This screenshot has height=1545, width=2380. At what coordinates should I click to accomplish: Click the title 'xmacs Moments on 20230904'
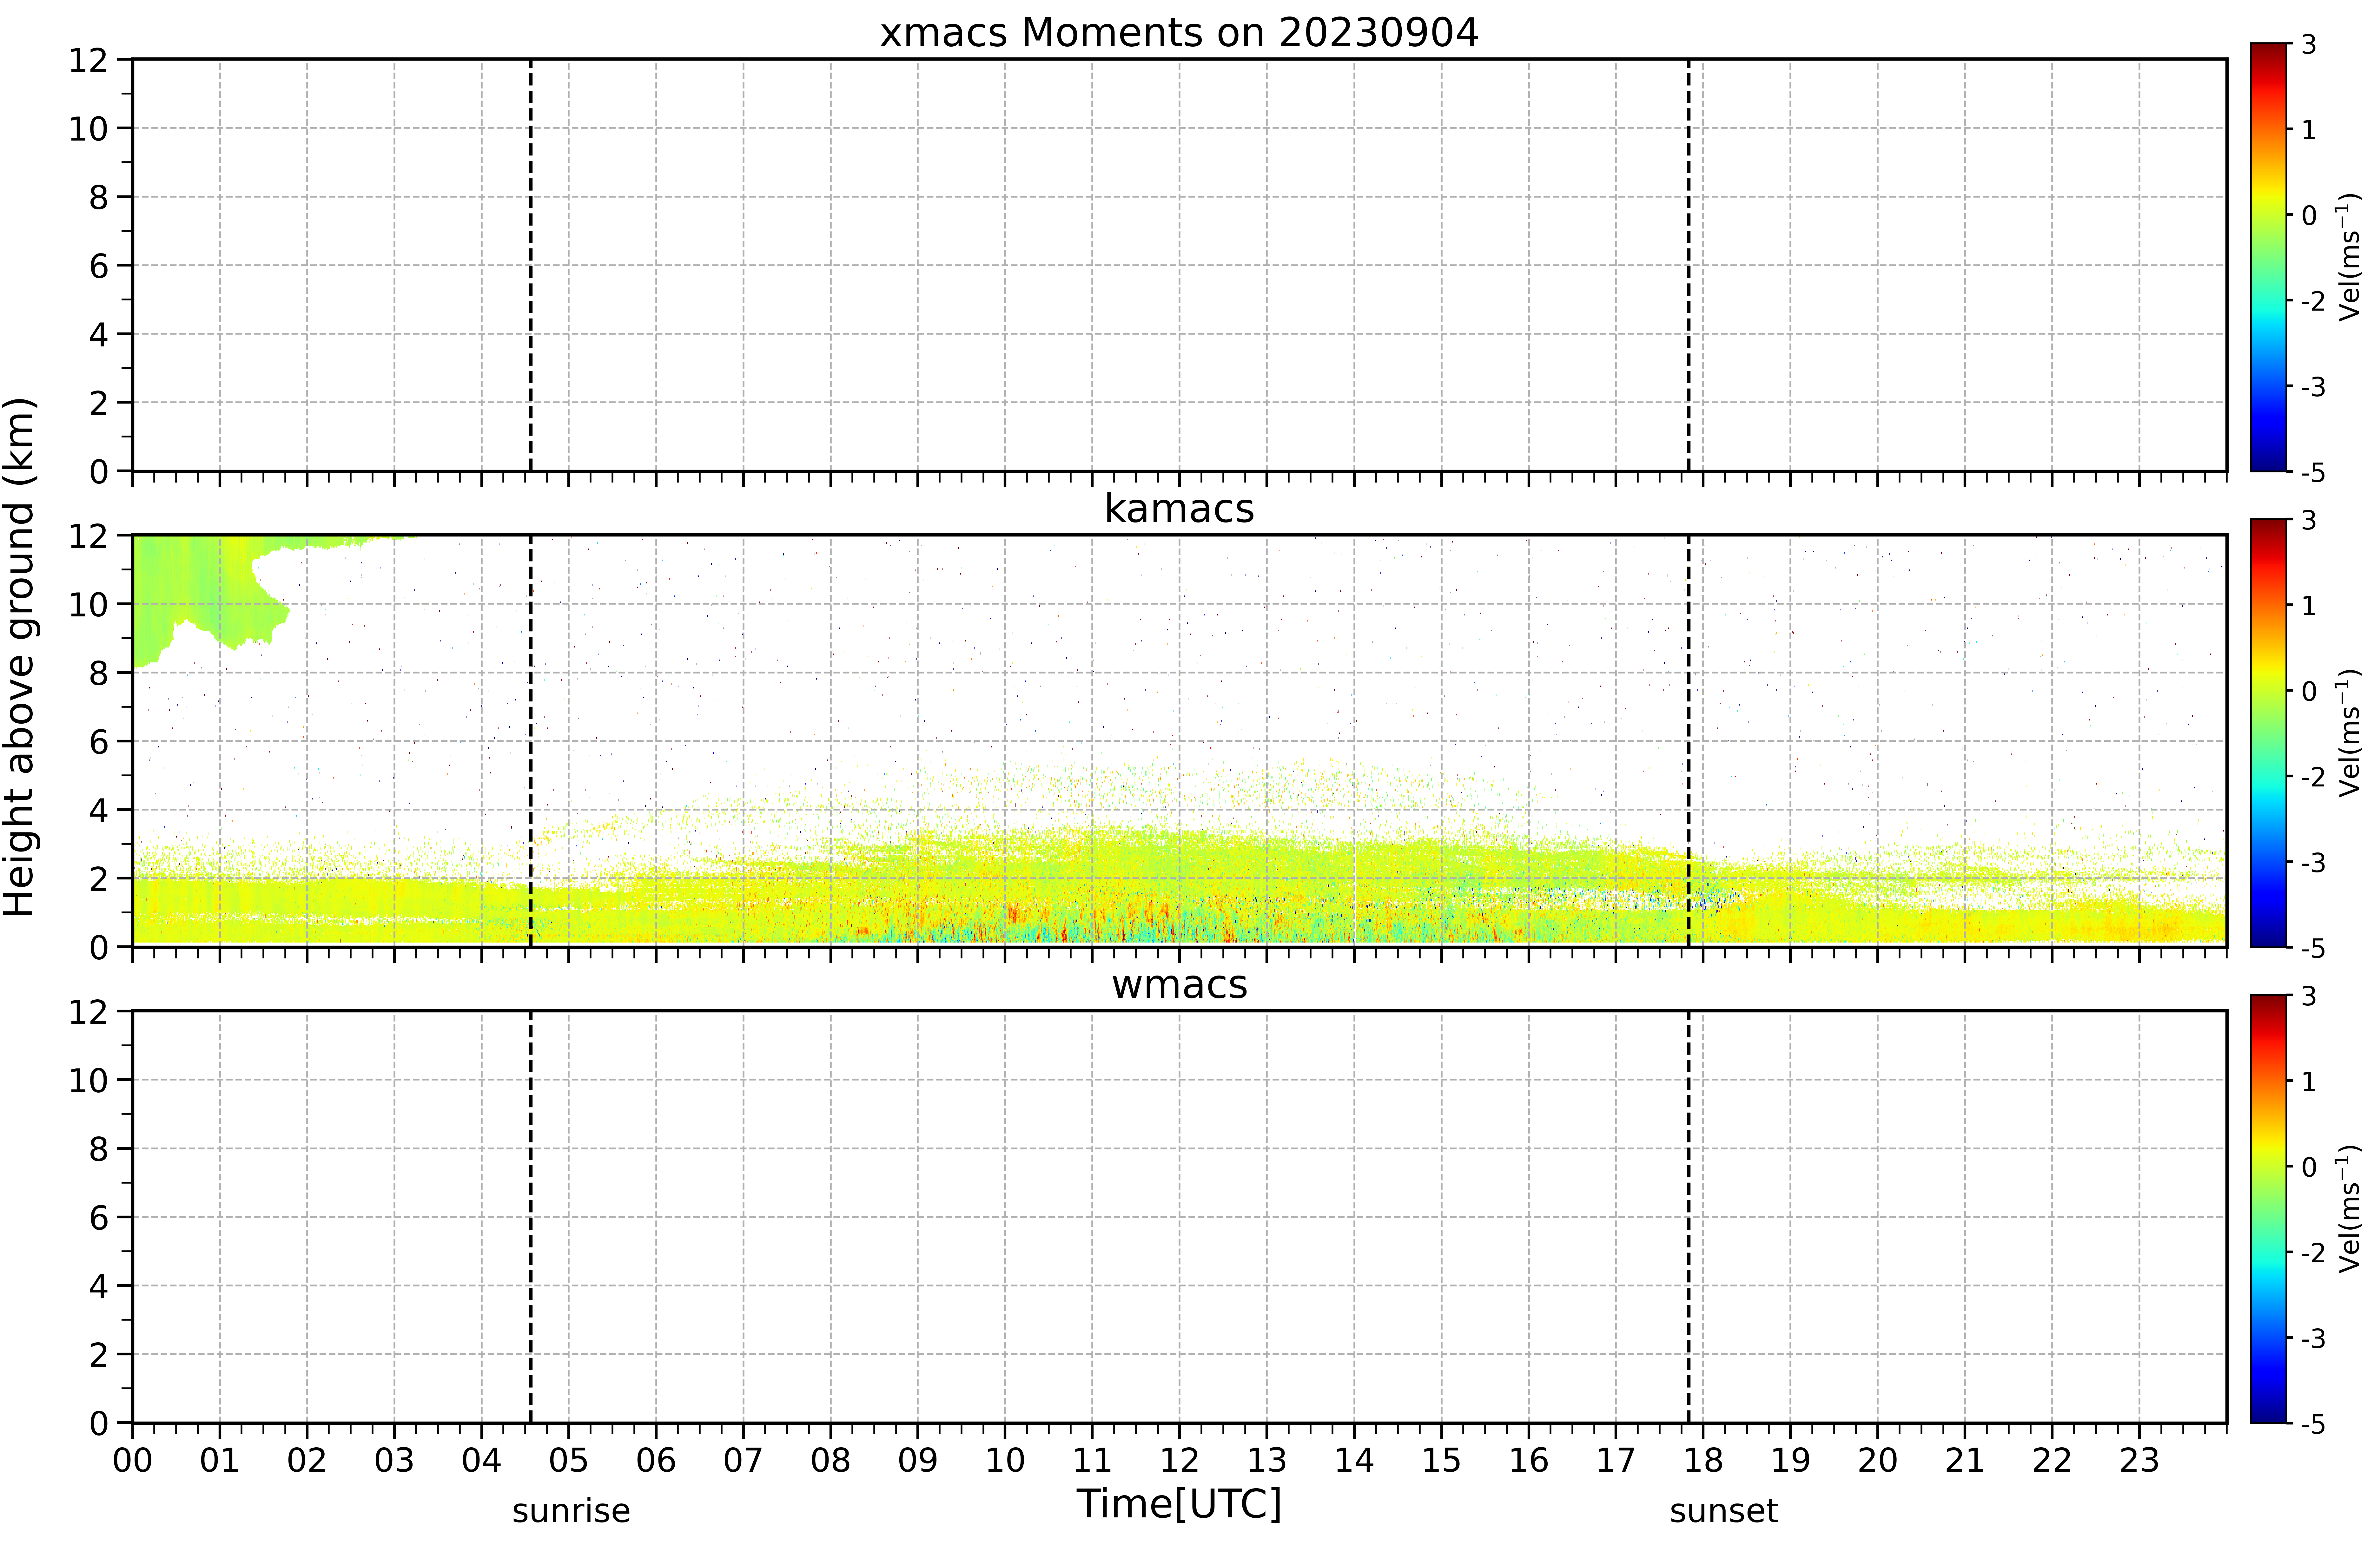(1179, 33)
